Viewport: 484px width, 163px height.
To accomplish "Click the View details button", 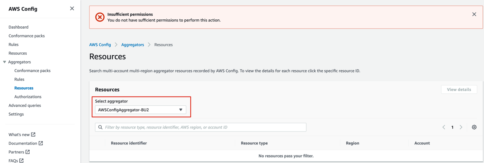I will pos(459,89).
